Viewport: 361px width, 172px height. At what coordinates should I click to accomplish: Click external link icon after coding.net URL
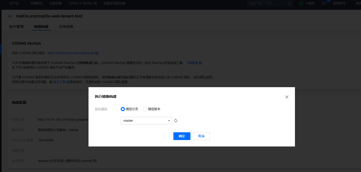(x=97, y=53)
